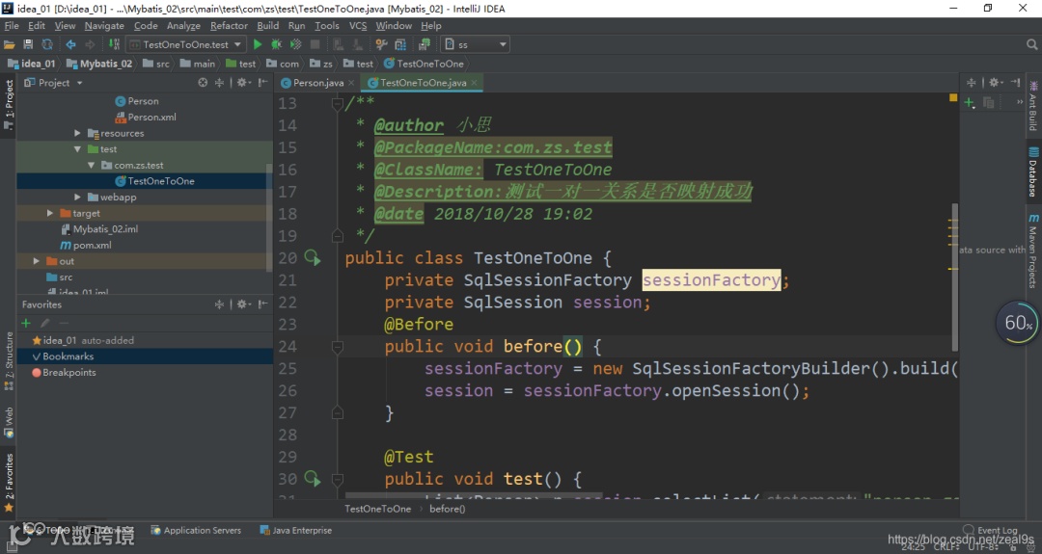
Task: Open the VCS menu
Action: click(358, 26)
